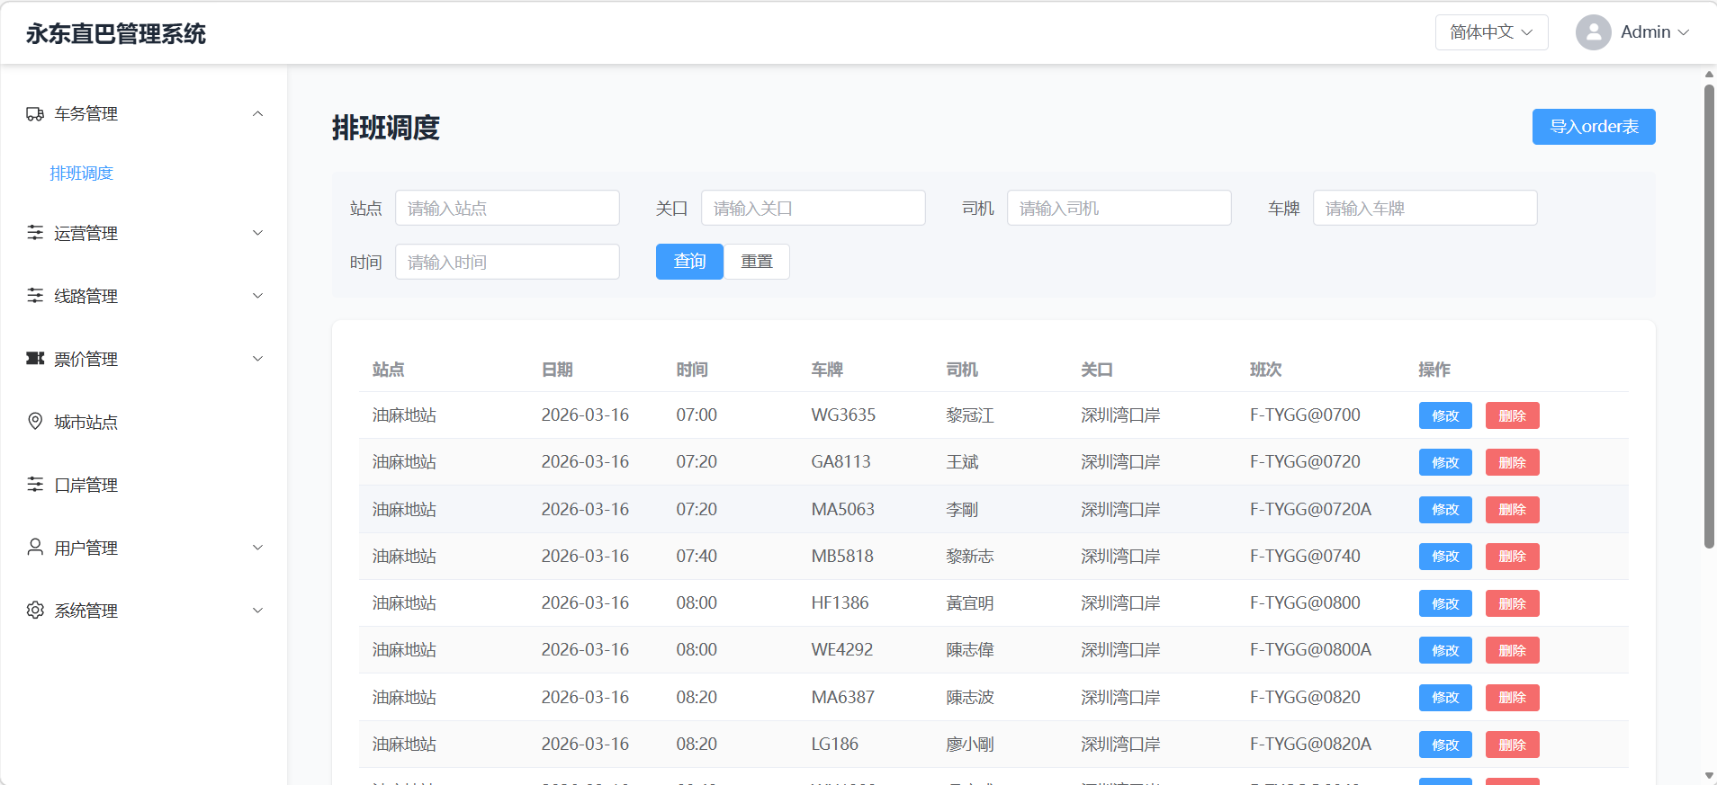
Task: Delete the F-TYGG@0720A schedule row
Action: (1512, 510)
